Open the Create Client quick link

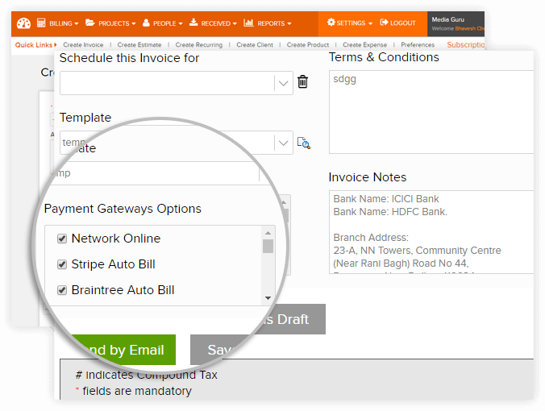click(x=255, y=45)
